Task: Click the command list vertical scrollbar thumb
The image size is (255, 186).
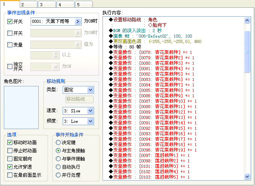Action: tap(247, 52)
